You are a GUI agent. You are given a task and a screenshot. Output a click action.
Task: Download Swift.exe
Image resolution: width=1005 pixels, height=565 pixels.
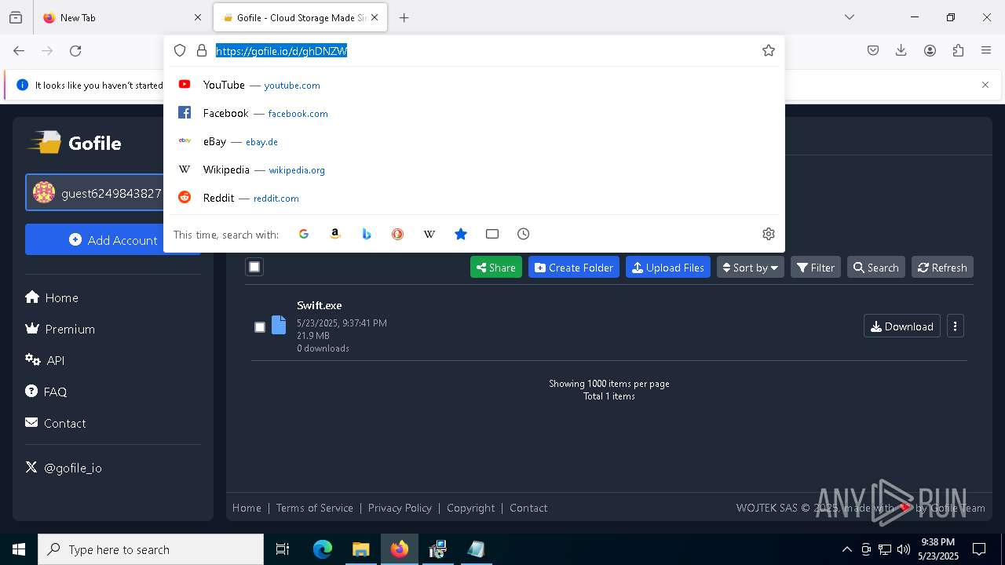point(902,326)
